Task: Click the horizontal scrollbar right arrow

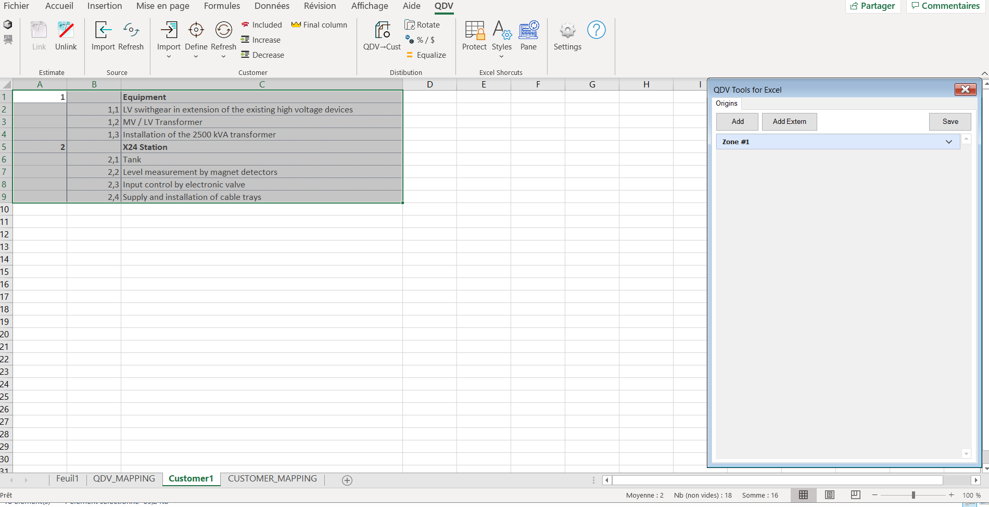Action: (x=976, y=480)
